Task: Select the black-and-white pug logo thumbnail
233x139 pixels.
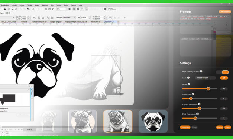Action: 153,121
